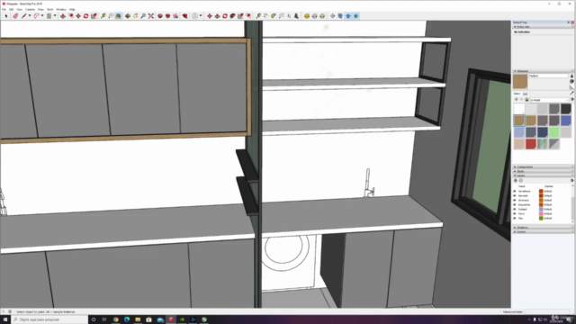576x324 pixels.
Task: Switch to the Edit tab in Materials
Action: coord(526,94)
